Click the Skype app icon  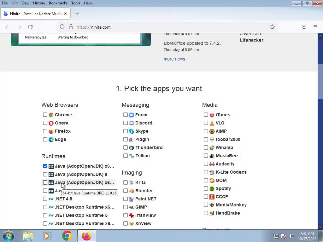coord(132,131)
